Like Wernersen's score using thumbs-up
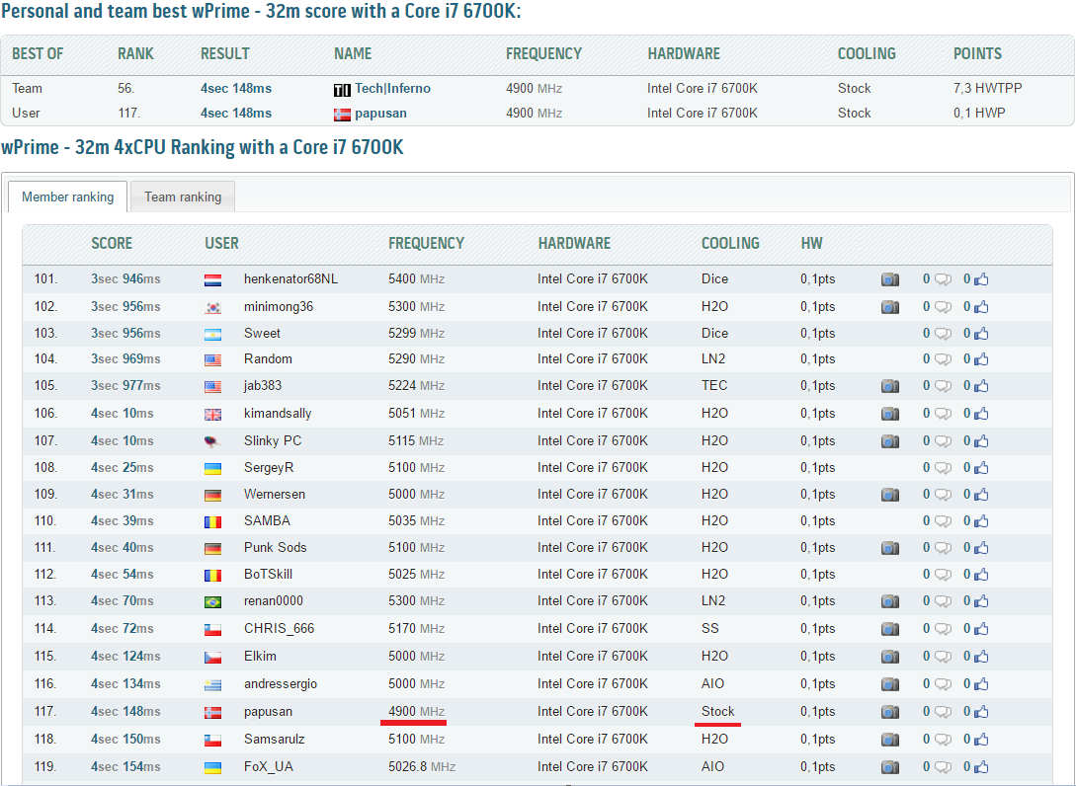The height and width of the screenshot is (786, 1076). click(981, 494)
